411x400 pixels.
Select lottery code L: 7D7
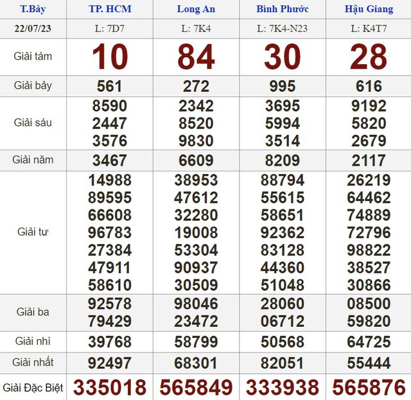click(x=110, y=28)
